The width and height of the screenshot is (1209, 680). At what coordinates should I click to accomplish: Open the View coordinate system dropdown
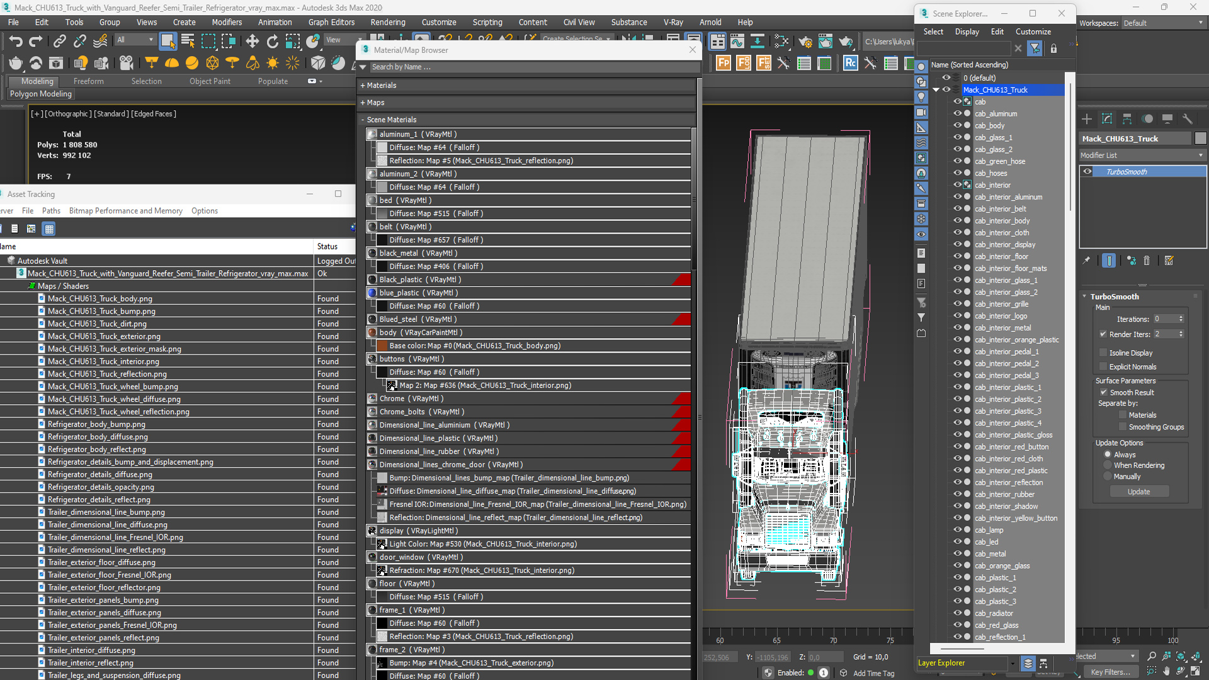344,40
